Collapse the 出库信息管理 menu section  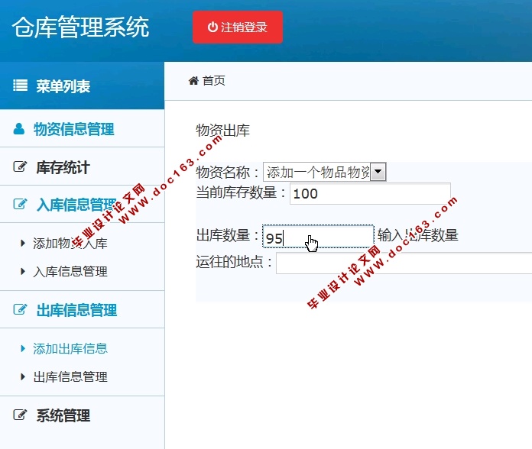[76, 310]
